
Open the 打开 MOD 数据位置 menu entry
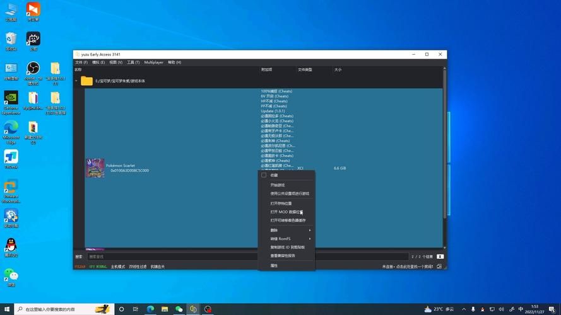coord(286,212)
